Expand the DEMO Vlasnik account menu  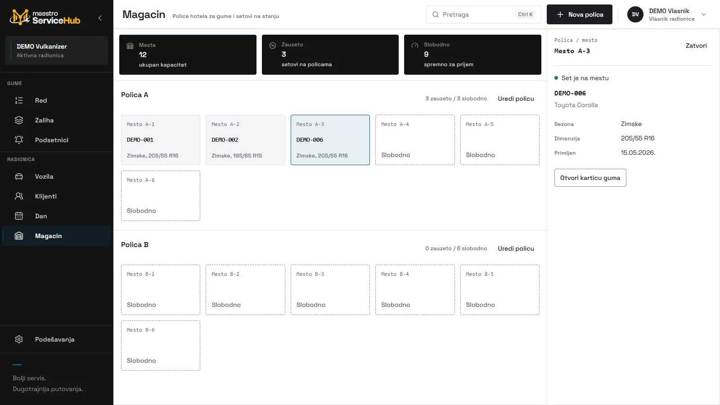coord(704,14)
